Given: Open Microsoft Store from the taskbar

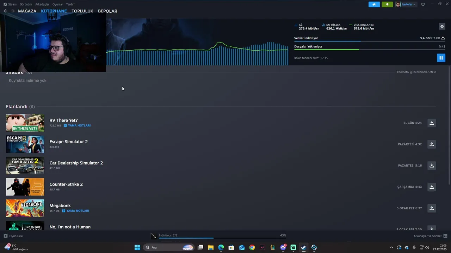Looking at the screenshot, I should click(x=231, y=247).
